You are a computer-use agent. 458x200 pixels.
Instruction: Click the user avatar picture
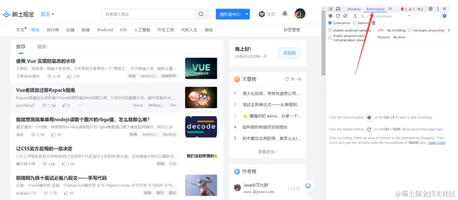point(300,14)
